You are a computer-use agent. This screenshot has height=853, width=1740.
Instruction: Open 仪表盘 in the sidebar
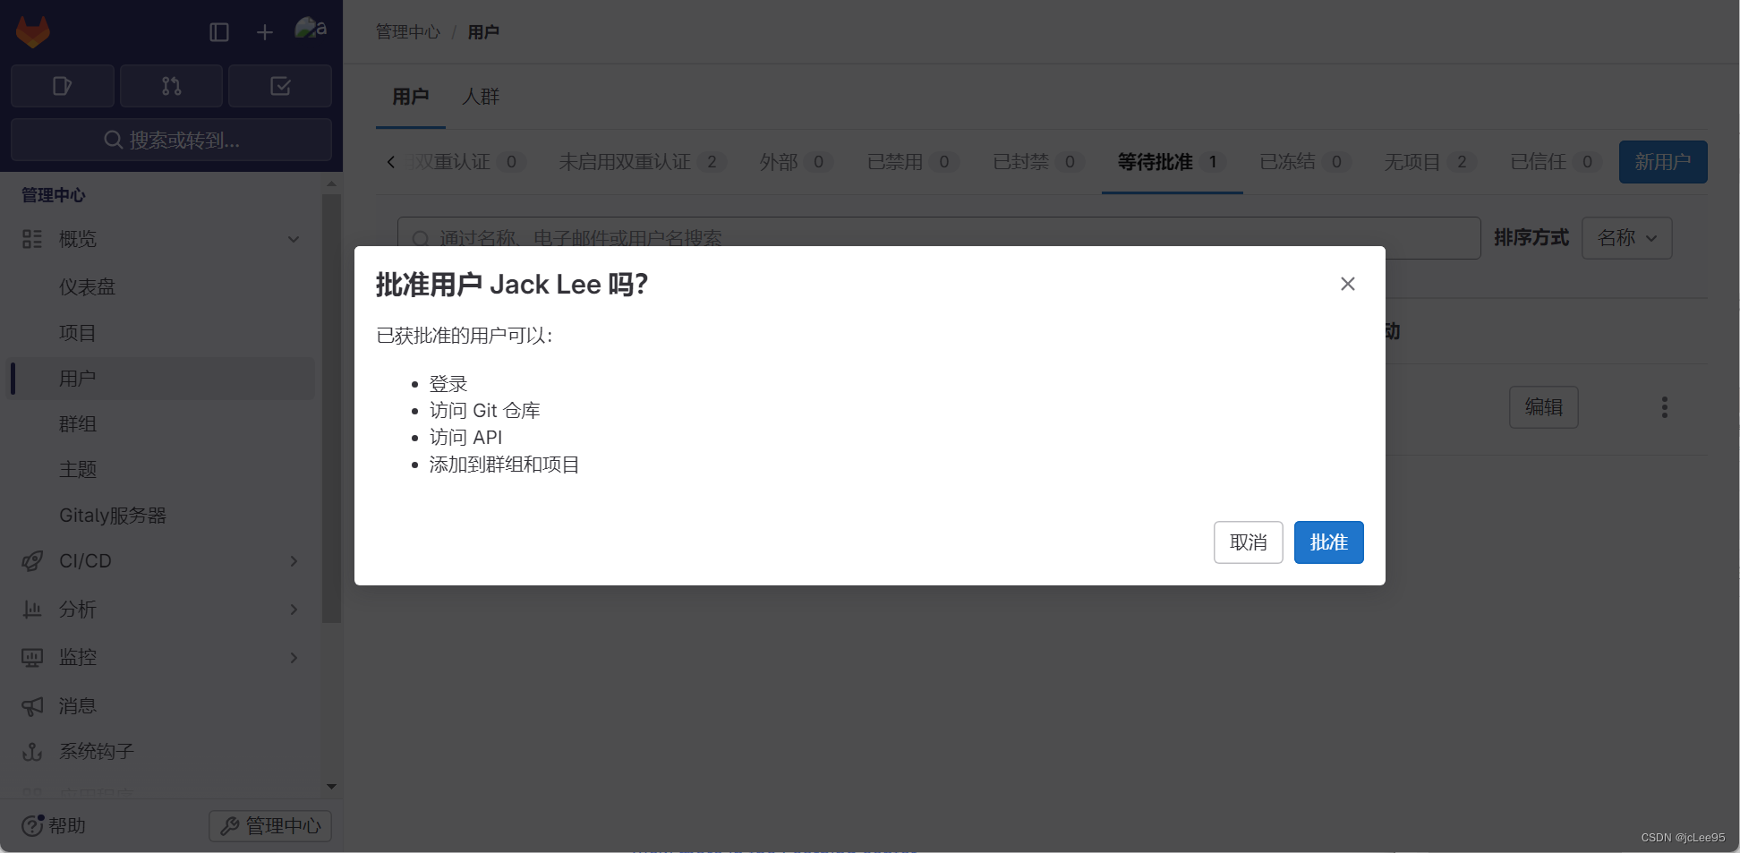point(87,286)
